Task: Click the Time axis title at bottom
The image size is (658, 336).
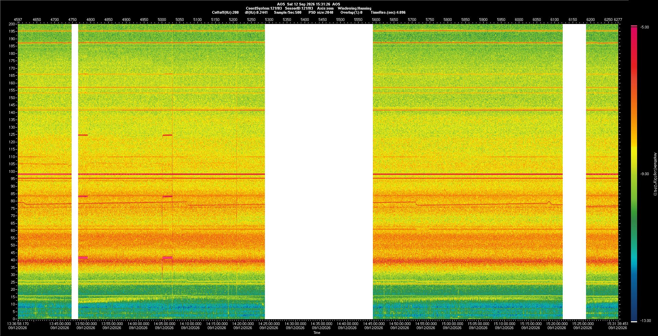Action: click(317, 333)
